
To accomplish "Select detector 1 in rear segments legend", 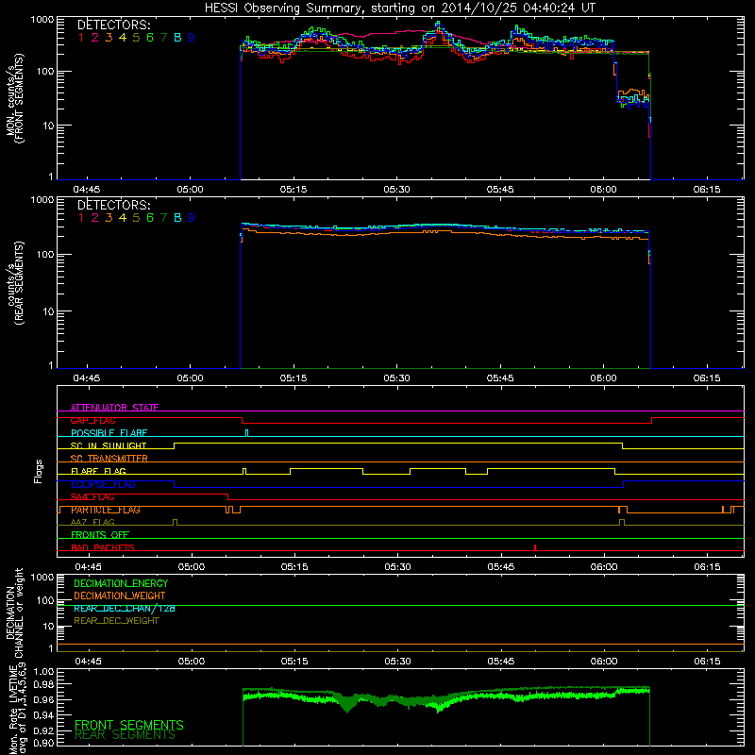I will (81, 218).
